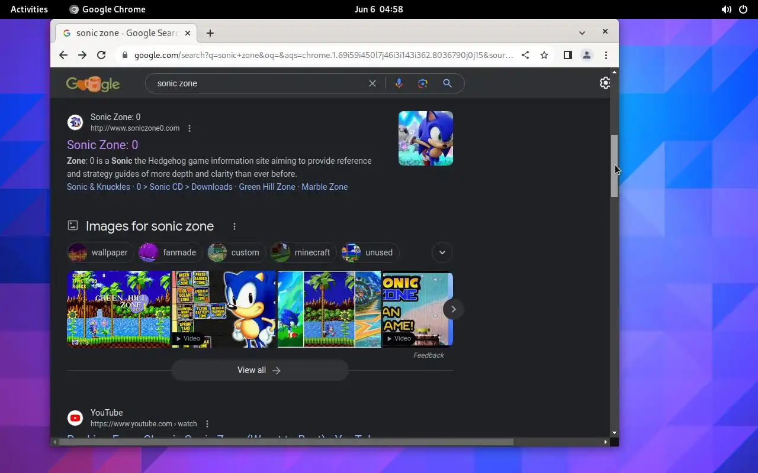This screenshot has height=473, width=758.
Task: Click View all images button
Action: click(x=259, y=370)
